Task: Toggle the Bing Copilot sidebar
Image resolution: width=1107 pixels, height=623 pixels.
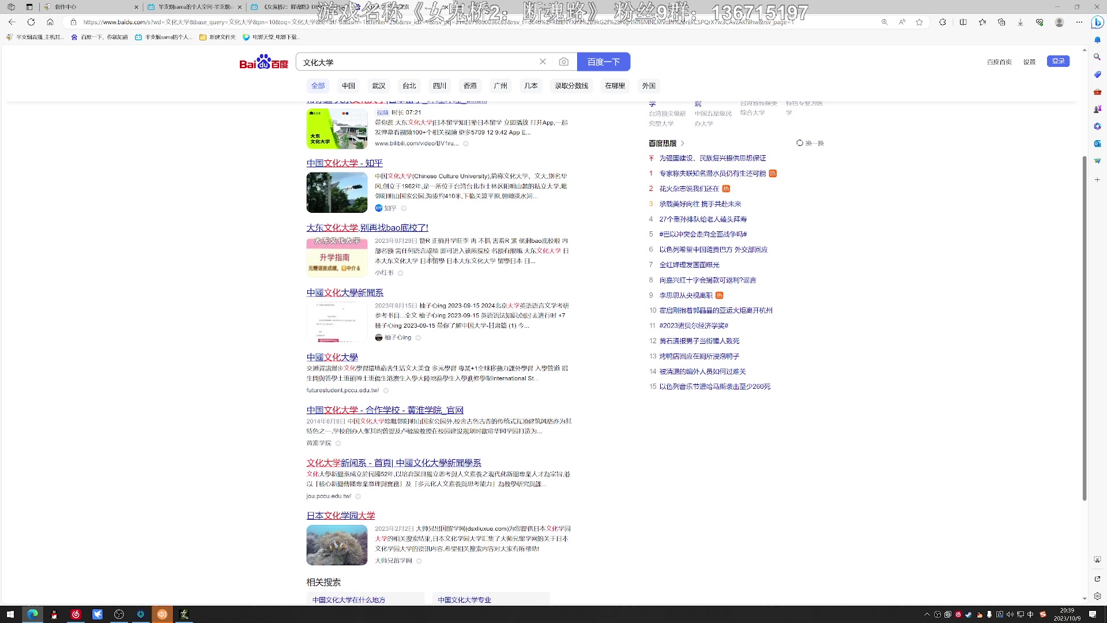Action: 1098,21
